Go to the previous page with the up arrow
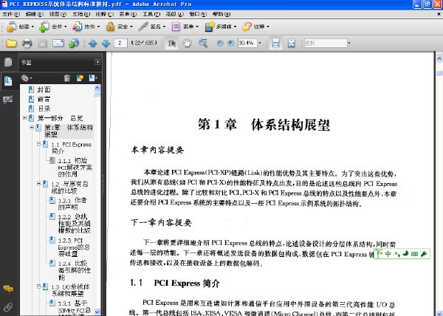 click(x=93, y=44)
